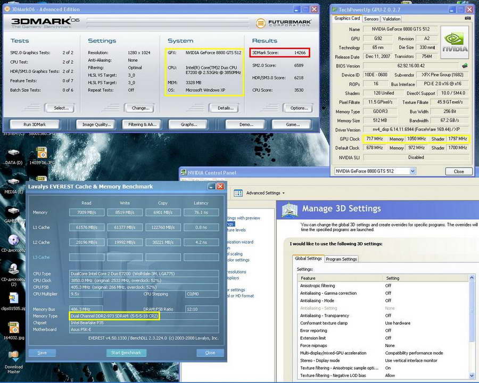This screenshot has height=383, width=479.
Task: Click the BIOS save chip icon
Action: coord(464,66)
